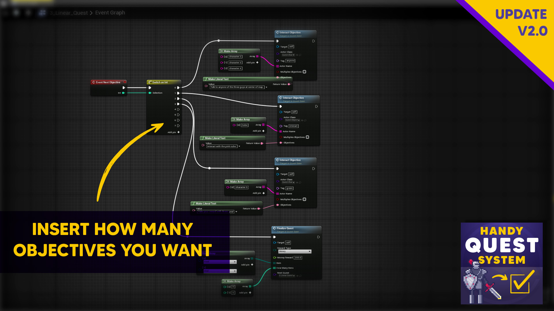This screenshot has width=554, height=311.
Task: Edit the Money Reward value 200.0
Action: pyautogui.click(x=298, y=258)
